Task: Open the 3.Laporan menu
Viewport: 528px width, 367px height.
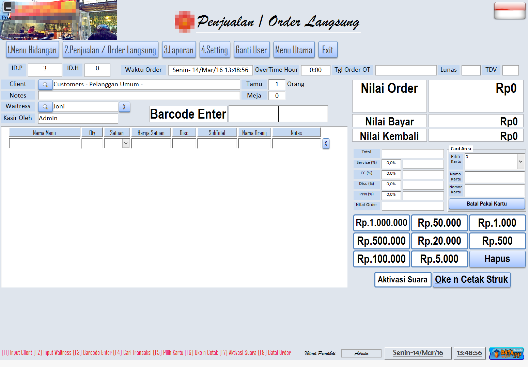Action: [179, 50]
